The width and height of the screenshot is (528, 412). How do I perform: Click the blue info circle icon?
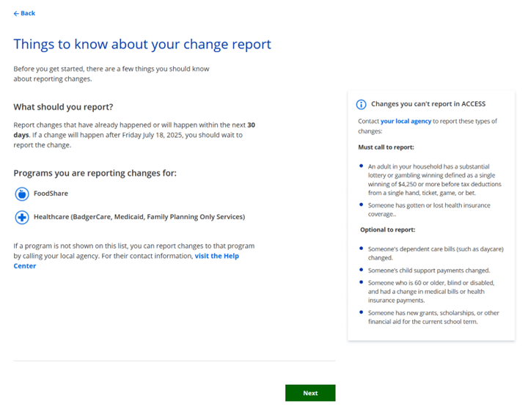[361, 104]
